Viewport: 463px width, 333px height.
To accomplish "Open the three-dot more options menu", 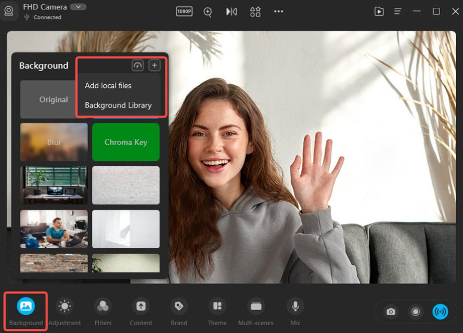I will 279,11.
